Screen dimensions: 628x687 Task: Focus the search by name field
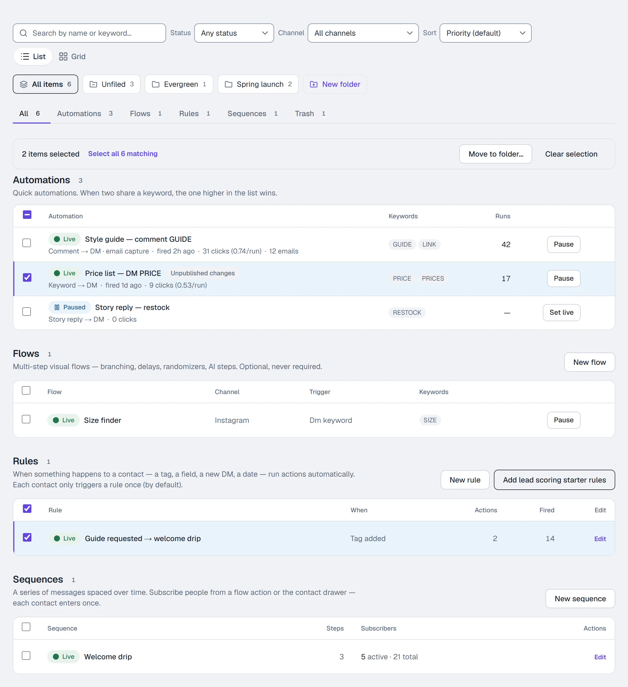point(89,33)
